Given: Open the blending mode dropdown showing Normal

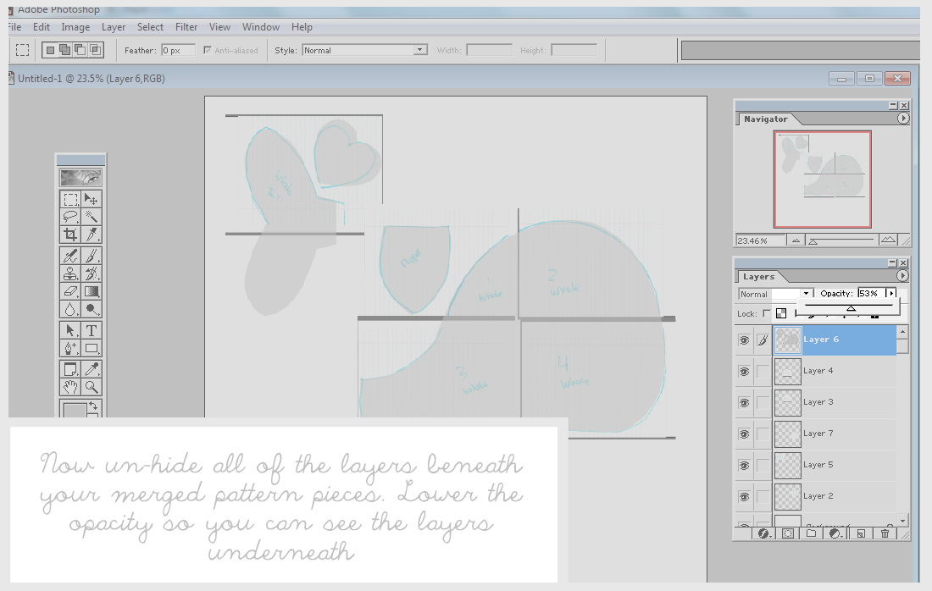Looking at the screenshot, I should click(773, 294).
